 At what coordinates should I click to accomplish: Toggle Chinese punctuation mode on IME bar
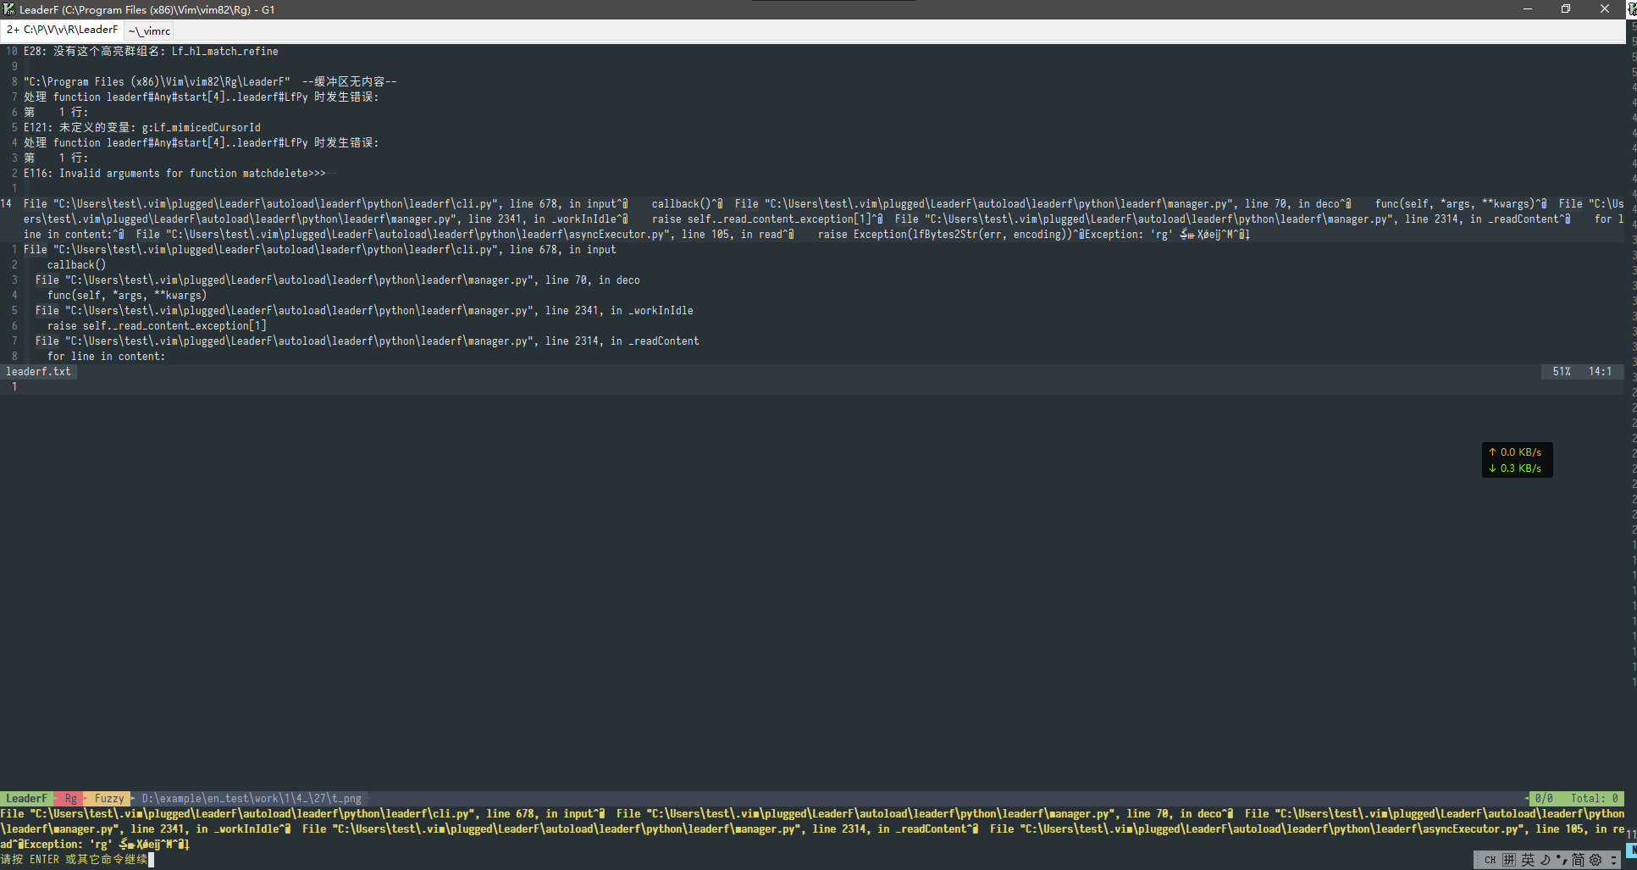[1562, 860]
